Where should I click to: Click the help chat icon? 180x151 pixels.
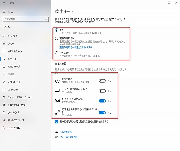point(56,132)
